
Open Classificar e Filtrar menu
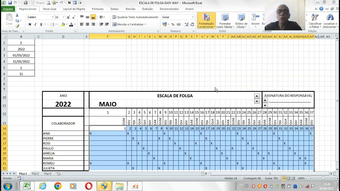(x=315, y=21)
